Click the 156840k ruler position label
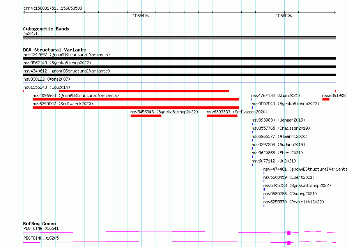Image resolution: width=347 pixels, height=247 pixels. (141, 16)
